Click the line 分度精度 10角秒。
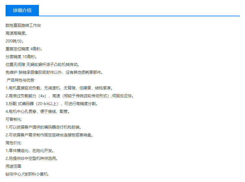Image resolution: width=245 pixels, height=182 pixels. (x=21, y=57)
